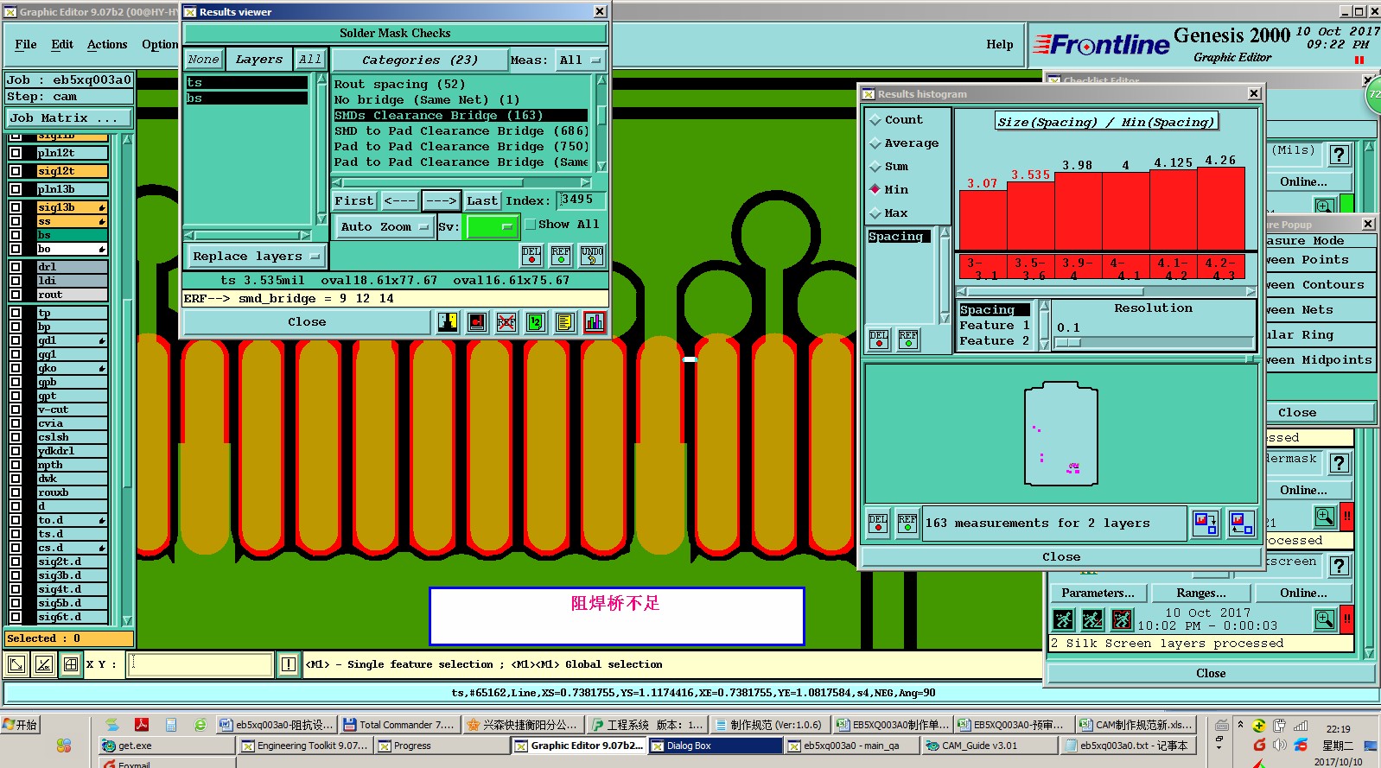Image resolution: width=1381 pixels, height=768 pixels.
Task: Click the REF icon in Results viewer
Action: 561,255
